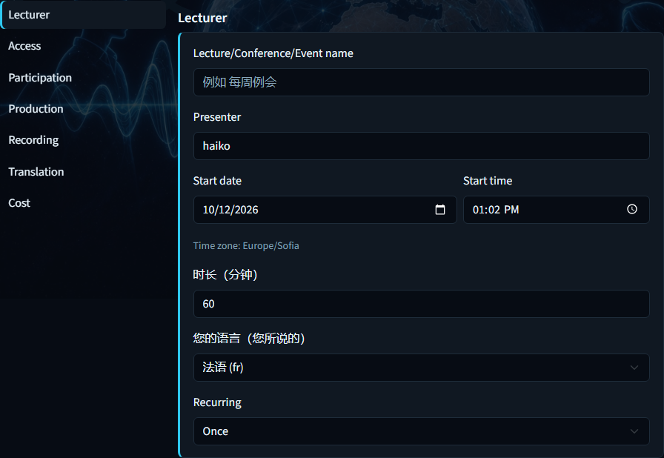
Task: Click the Start date label
Action: [x=217, y=181]
